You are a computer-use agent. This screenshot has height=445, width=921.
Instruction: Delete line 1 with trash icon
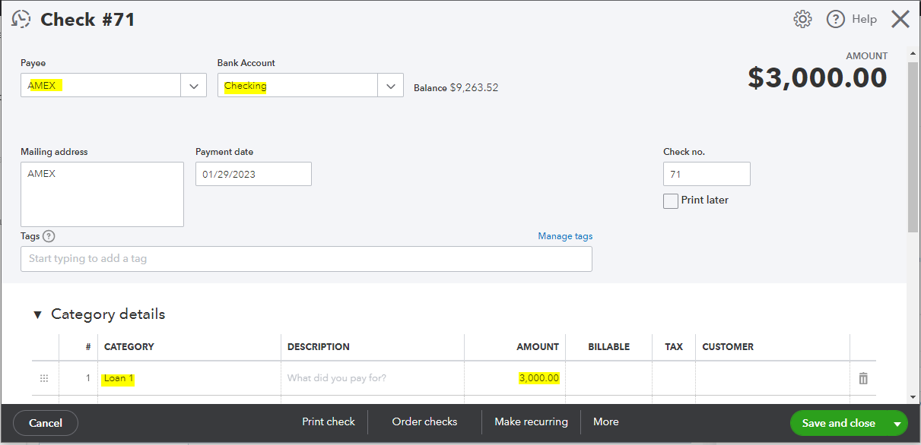863,378
